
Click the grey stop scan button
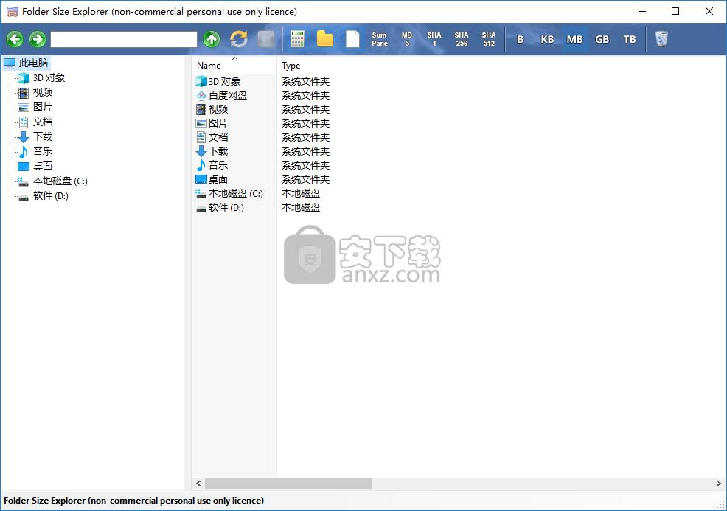(266, 39)
